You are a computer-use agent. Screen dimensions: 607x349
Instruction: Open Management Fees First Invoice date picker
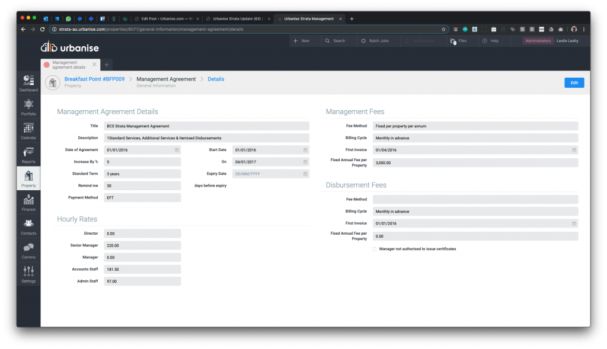coord(574,150)
